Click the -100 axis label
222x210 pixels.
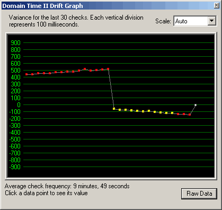pyautogui.click(x=15, y=112)
